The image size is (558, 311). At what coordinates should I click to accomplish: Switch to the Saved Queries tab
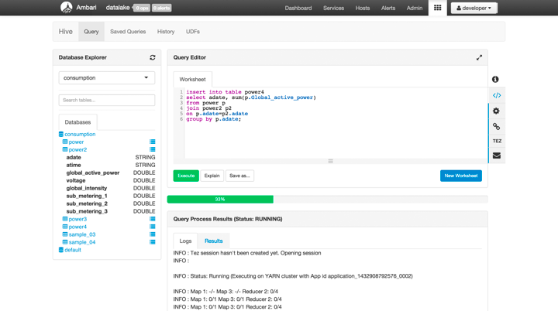click(128, 32)
